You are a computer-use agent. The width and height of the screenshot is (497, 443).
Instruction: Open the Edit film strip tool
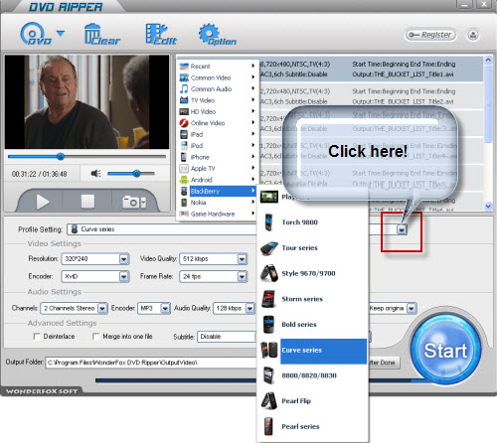tap(161, 34)
